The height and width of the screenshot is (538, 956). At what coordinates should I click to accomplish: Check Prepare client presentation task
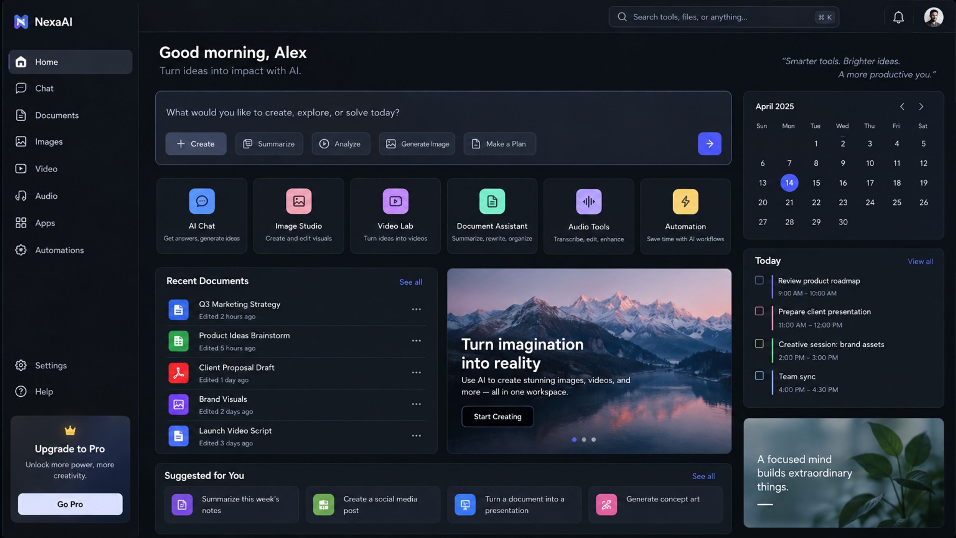(759, 311)
